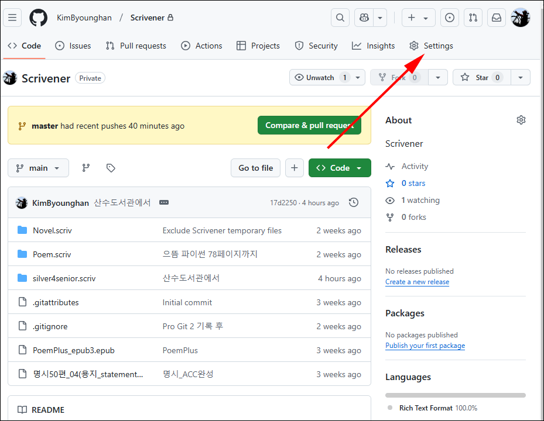Click 'Exclude Scrivener temporary files' commit message
Viewport: 544px width, 421px height.
[222, 230]
